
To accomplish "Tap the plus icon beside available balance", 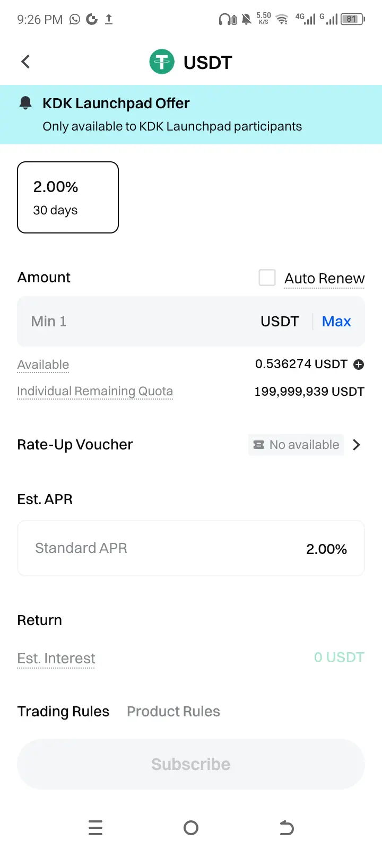I will coord(359,365).
